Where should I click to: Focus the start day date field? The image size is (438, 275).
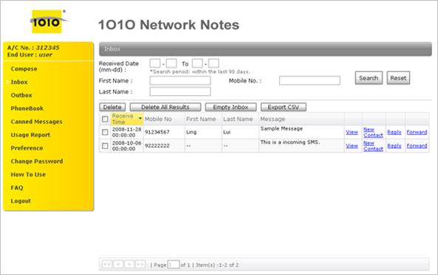tap(171, 63)
